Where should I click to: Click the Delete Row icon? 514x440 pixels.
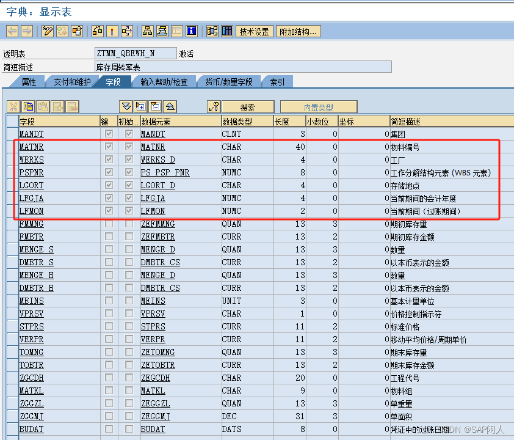coord(73,107)
